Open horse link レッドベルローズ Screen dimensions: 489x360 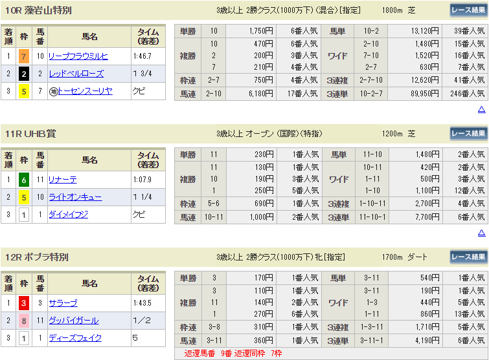pyautogui.click(x=76, y=74)
